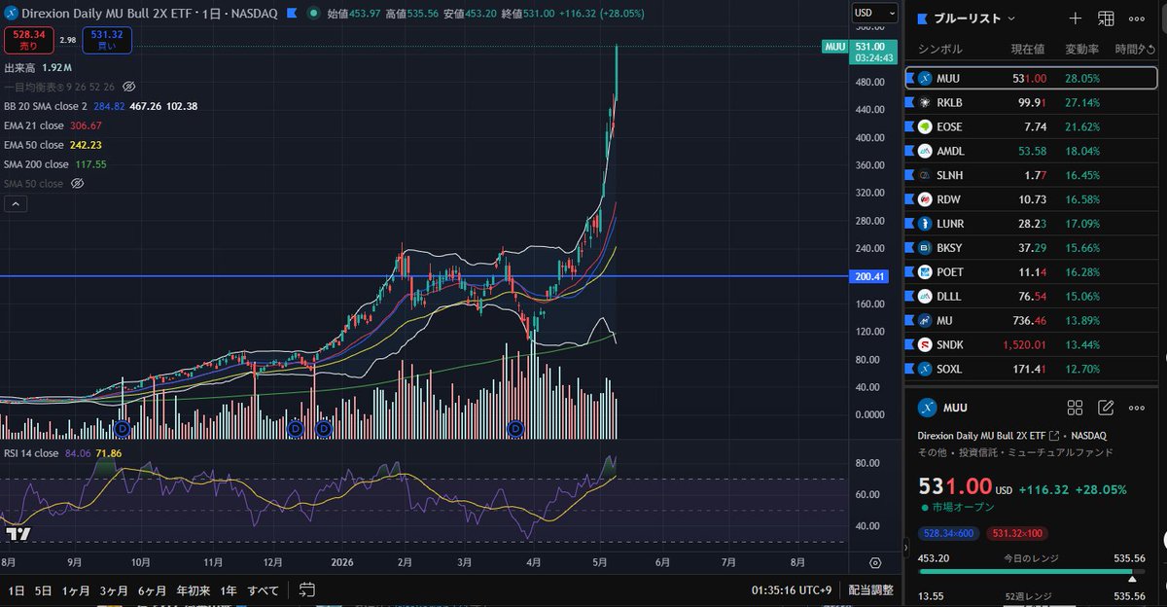Open the MUU details three-dots menu
1167x607 pixels.
pos(1136,408)
